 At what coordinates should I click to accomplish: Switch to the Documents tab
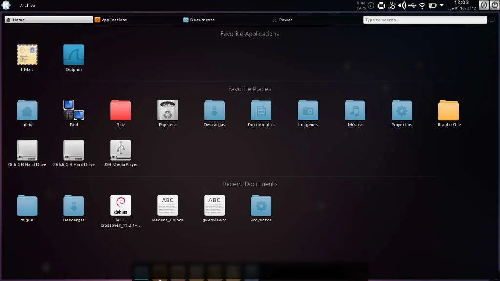[199, 20]
